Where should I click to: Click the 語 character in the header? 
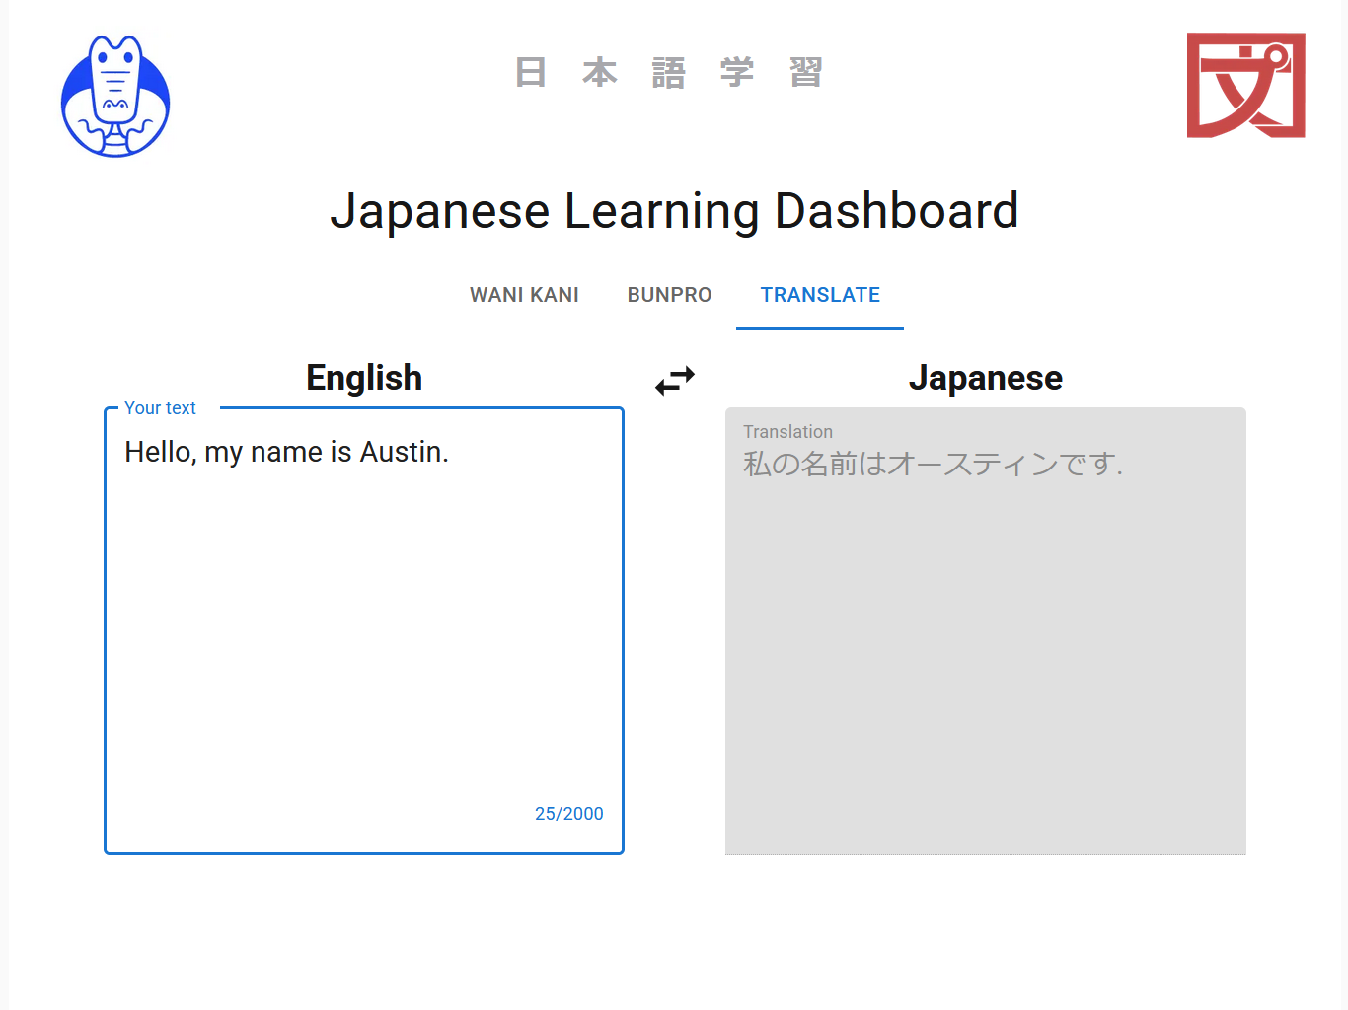tap(668, 72)
